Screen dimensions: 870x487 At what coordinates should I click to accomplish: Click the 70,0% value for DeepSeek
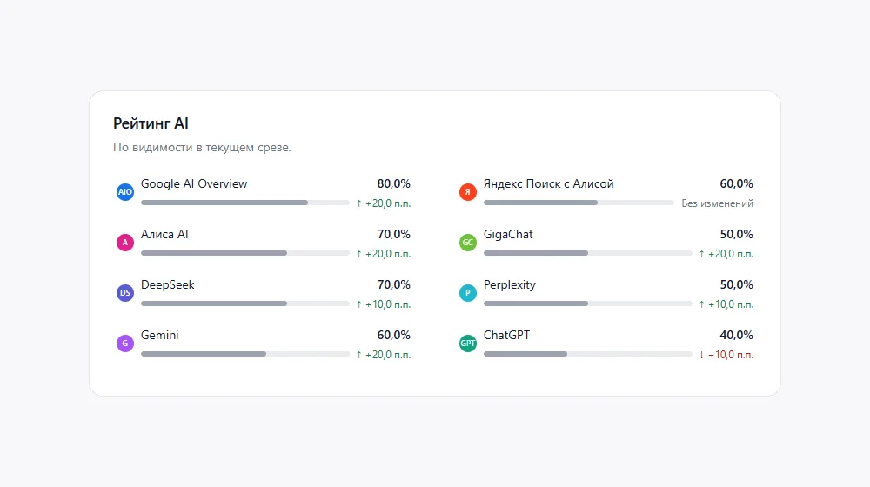(x=394, y=285)
